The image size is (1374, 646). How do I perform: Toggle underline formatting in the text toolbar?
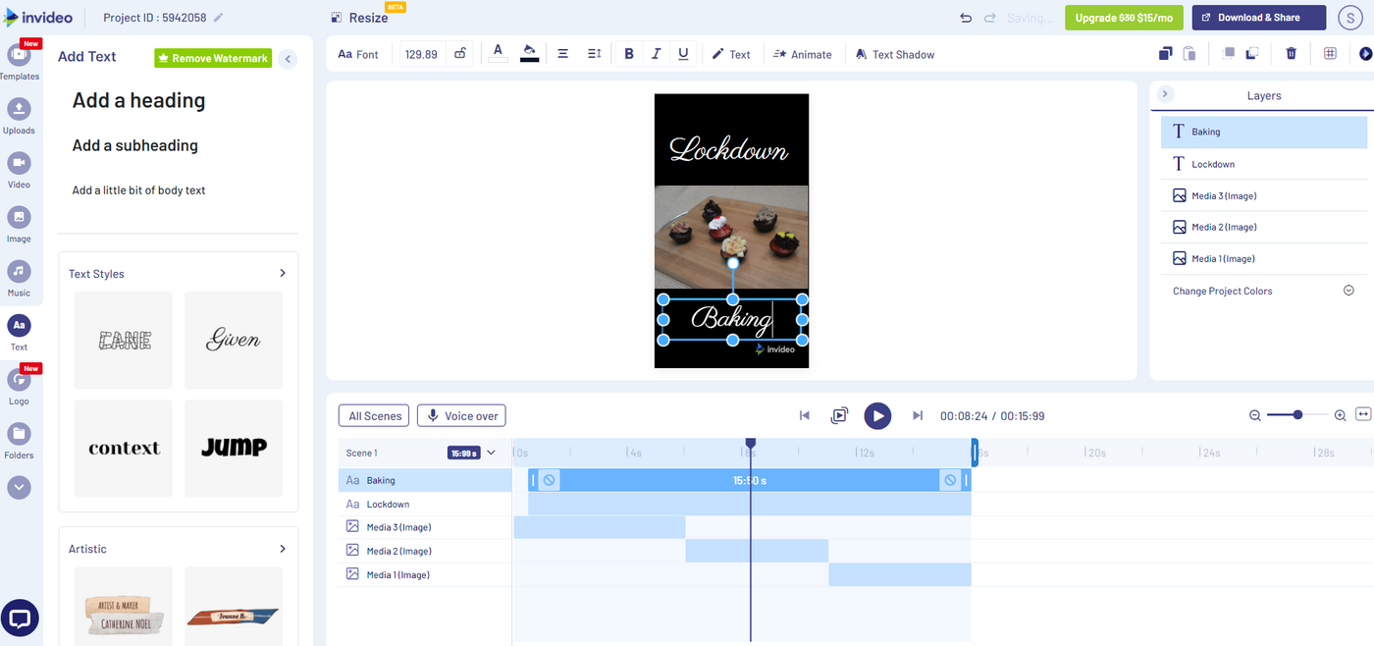[683, 54]
